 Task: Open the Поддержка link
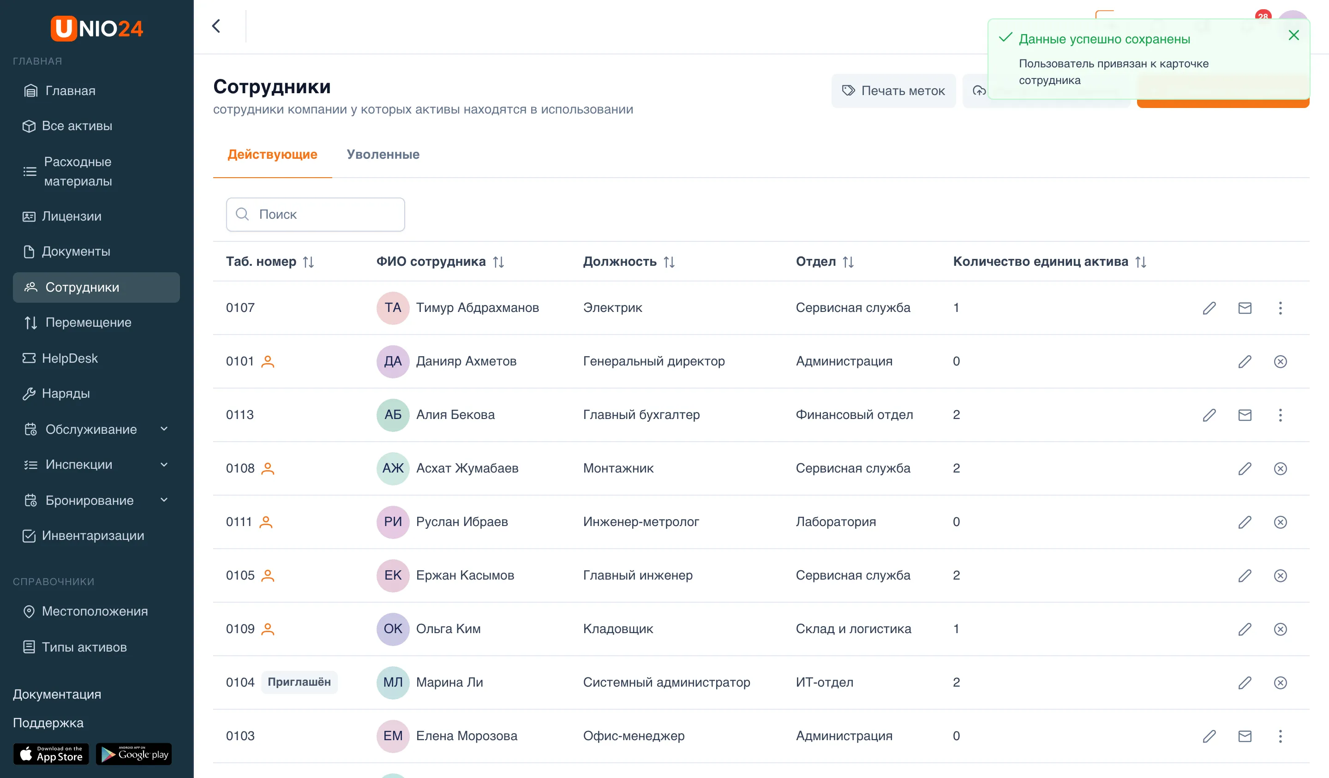click(x=48, y=723)
